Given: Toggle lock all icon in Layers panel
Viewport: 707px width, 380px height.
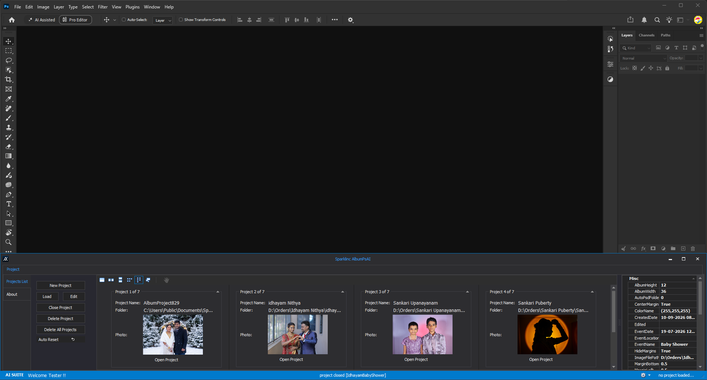Looking at the screenshot, I should 667,68.
